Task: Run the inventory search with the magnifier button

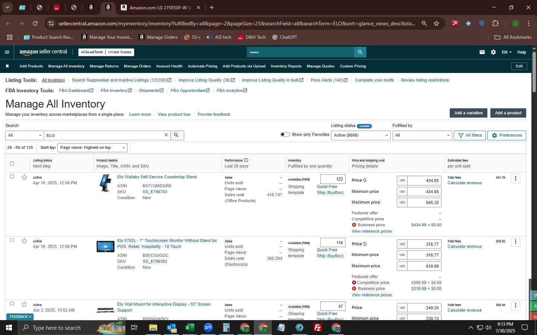Action: pos(177,135)
